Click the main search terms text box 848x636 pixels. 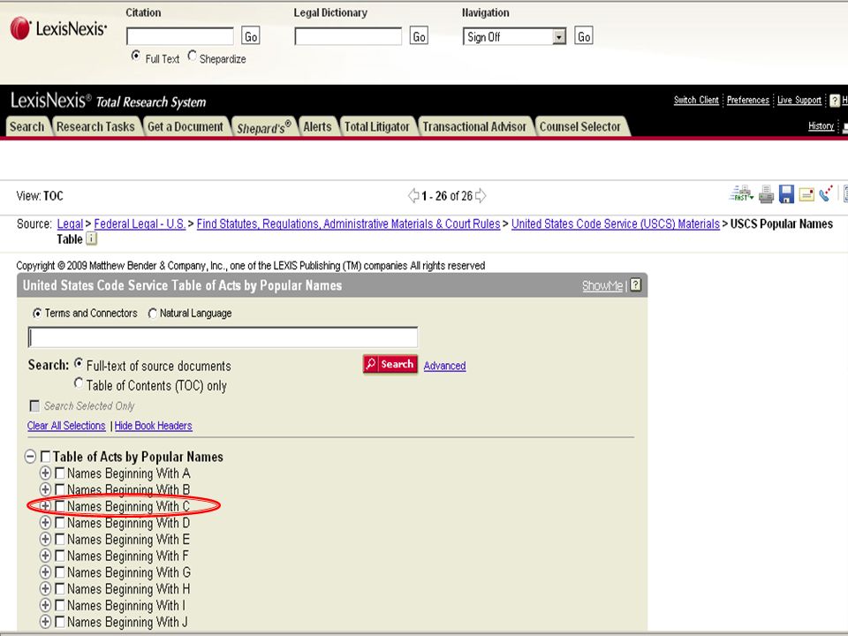223,337
